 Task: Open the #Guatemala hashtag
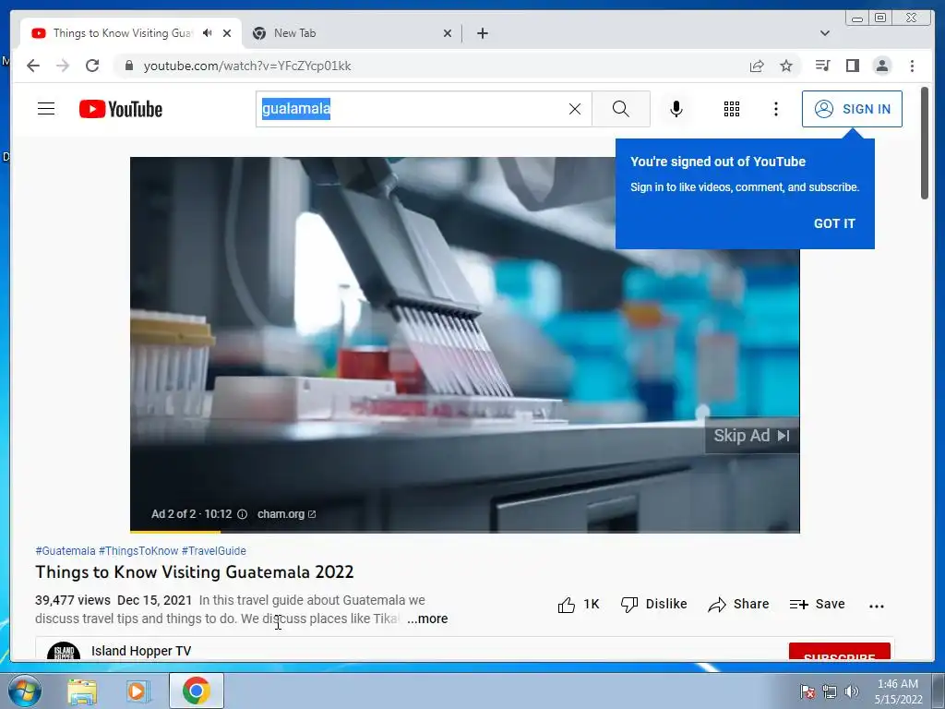66,551
